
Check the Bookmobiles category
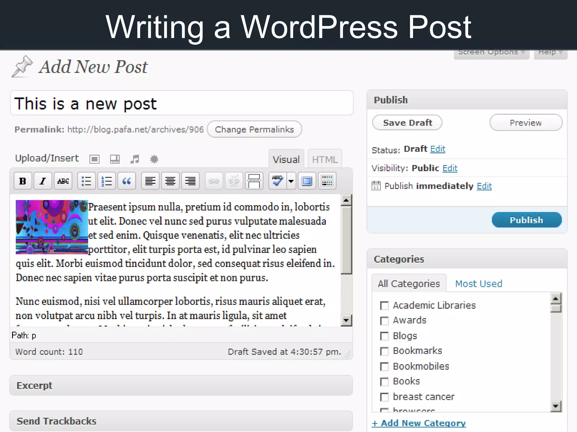click(x=384, y=366)
